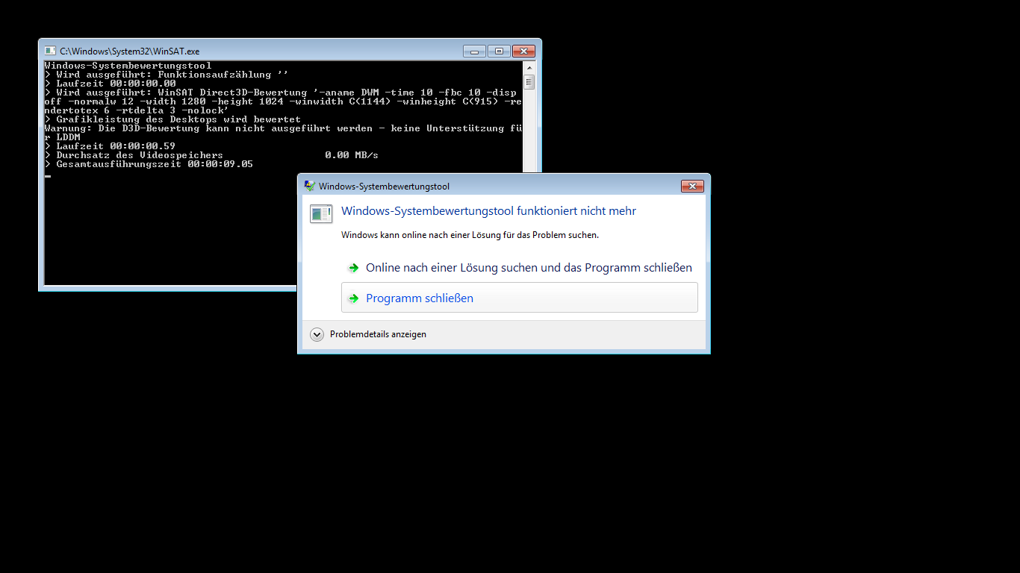Click the WinSAT.exe console title bar icon
This screenshot has height=573, width=1020.
[x=50, y=51]
